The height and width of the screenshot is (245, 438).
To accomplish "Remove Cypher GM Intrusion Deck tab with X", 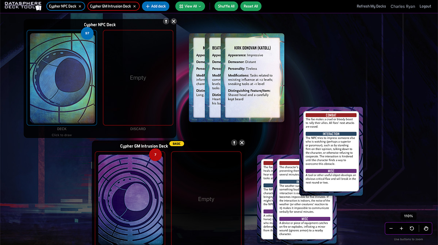I will coord(135,6).
